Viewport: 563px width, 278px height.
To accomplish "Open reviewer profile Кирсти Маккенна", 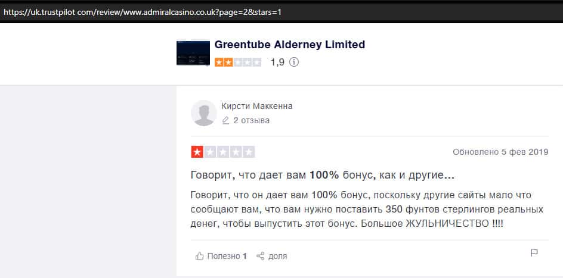I will (x=257, y=106).
